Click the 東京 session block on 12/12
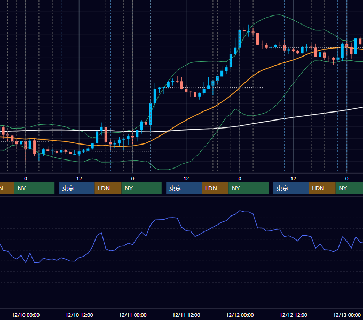Screen dimensions: 363x320 click(x=291, y=188)
